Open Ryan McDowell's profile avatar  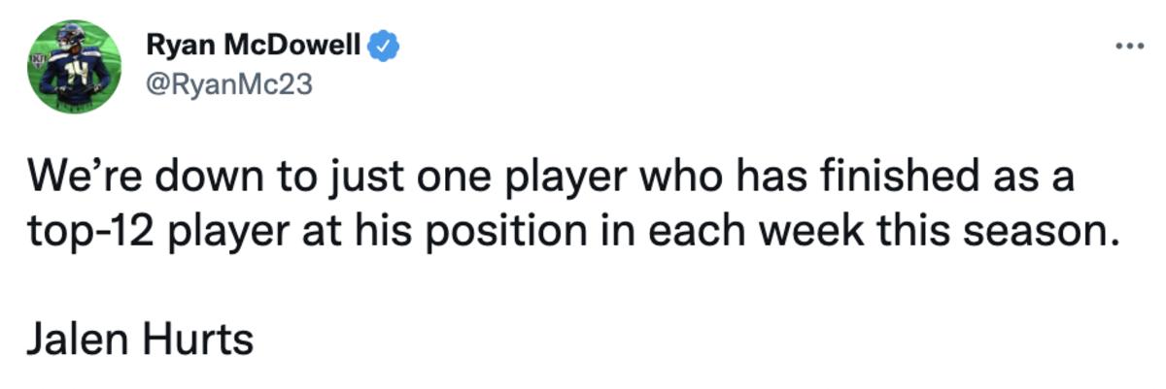[x=75, y=66]
